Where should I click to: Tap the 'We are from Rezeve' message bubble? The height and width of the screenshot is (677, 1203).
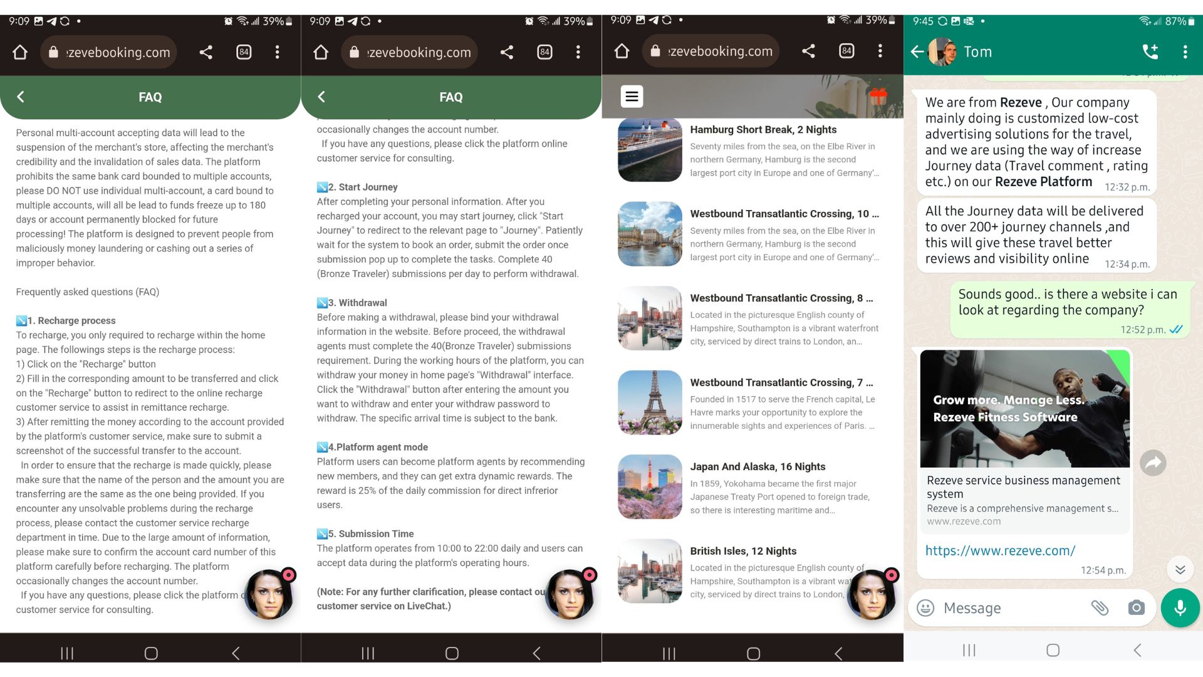tap(1036, 142)
